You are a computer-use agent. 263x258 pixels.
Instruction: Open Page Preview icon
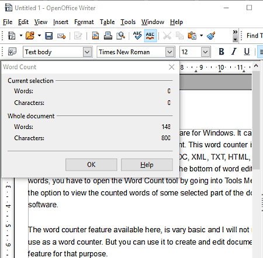pos(121,36)
